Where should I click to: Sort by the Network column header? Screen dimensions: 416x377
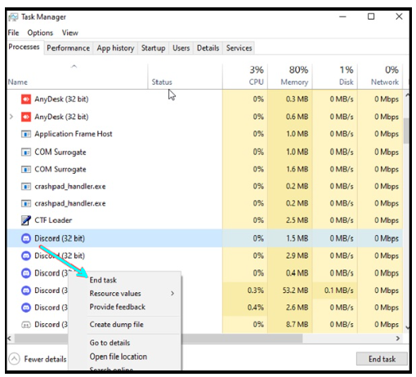[x=380, y=76]
